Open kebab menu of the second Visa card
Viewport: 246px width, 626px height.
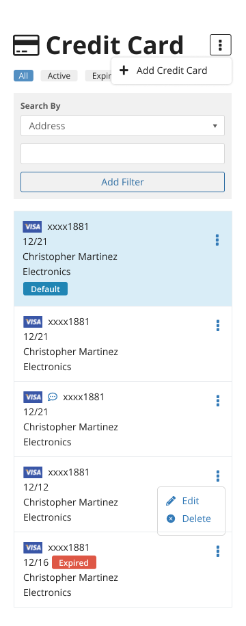click(218, 326)
